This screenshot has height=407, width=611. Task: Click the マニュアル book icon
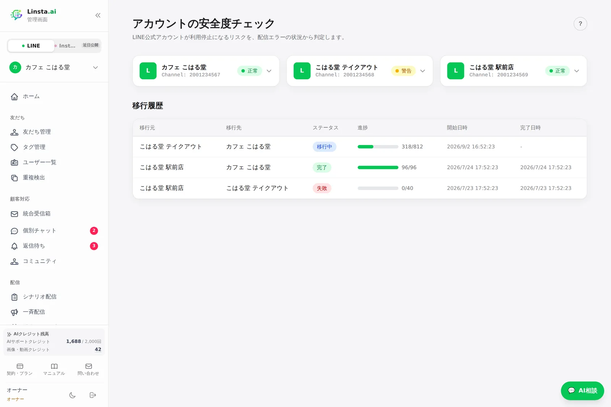[54, 366]
